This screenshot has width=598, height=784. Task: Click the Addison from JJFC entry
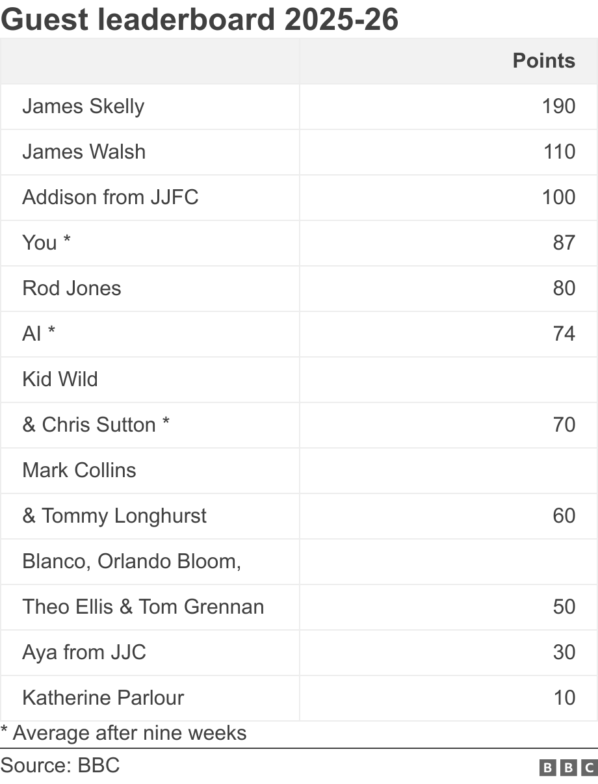point(110,197)
